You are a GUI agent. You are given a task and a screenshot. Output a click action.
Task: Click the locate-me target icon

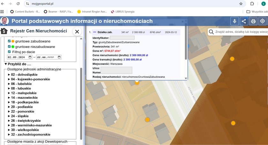coord(263,21)
